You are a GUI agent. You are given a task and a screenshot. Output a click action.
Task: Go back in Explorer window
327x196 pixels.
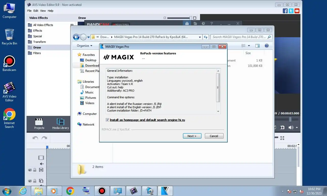[x=76, y=37]
